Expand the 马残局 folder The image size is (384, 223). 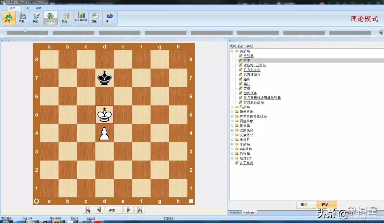232,107
